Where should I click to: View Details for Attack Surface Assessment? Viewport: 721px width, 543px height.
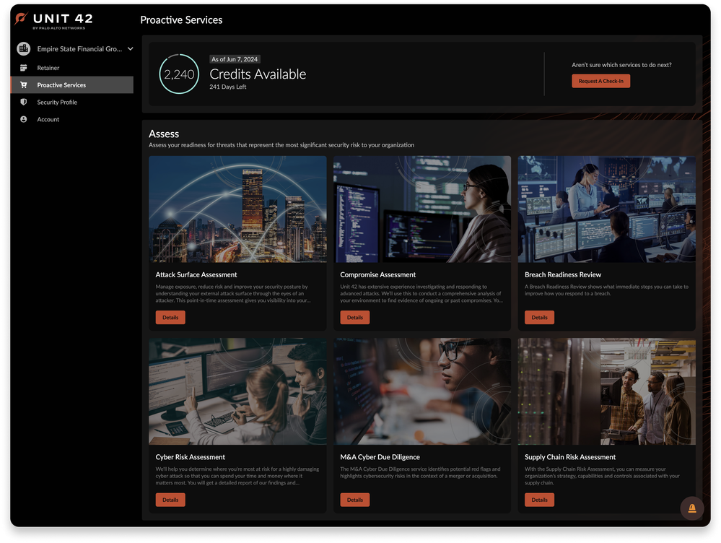(x=170, y=318)
